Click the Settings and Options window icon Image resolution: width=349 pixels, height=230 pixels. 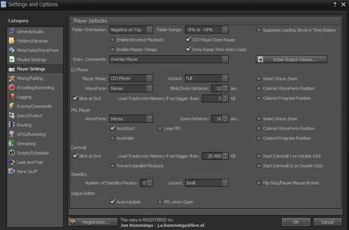4,4
